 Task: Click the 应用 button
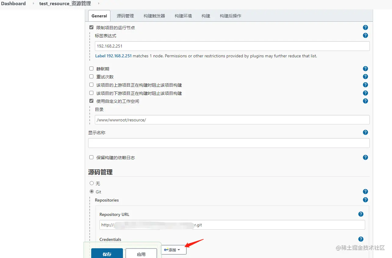(x=141, y=253)
